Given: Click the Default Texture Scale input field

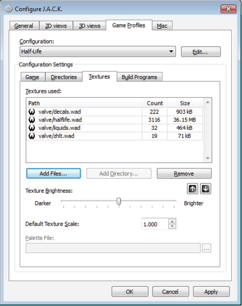Looking at the screenshot, I should [155, 224].
